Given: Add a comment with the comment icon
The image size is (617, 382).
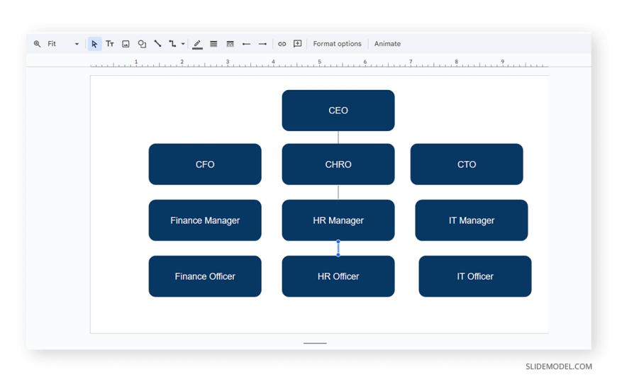Looking at the screenshot, I should coord(297,44).
